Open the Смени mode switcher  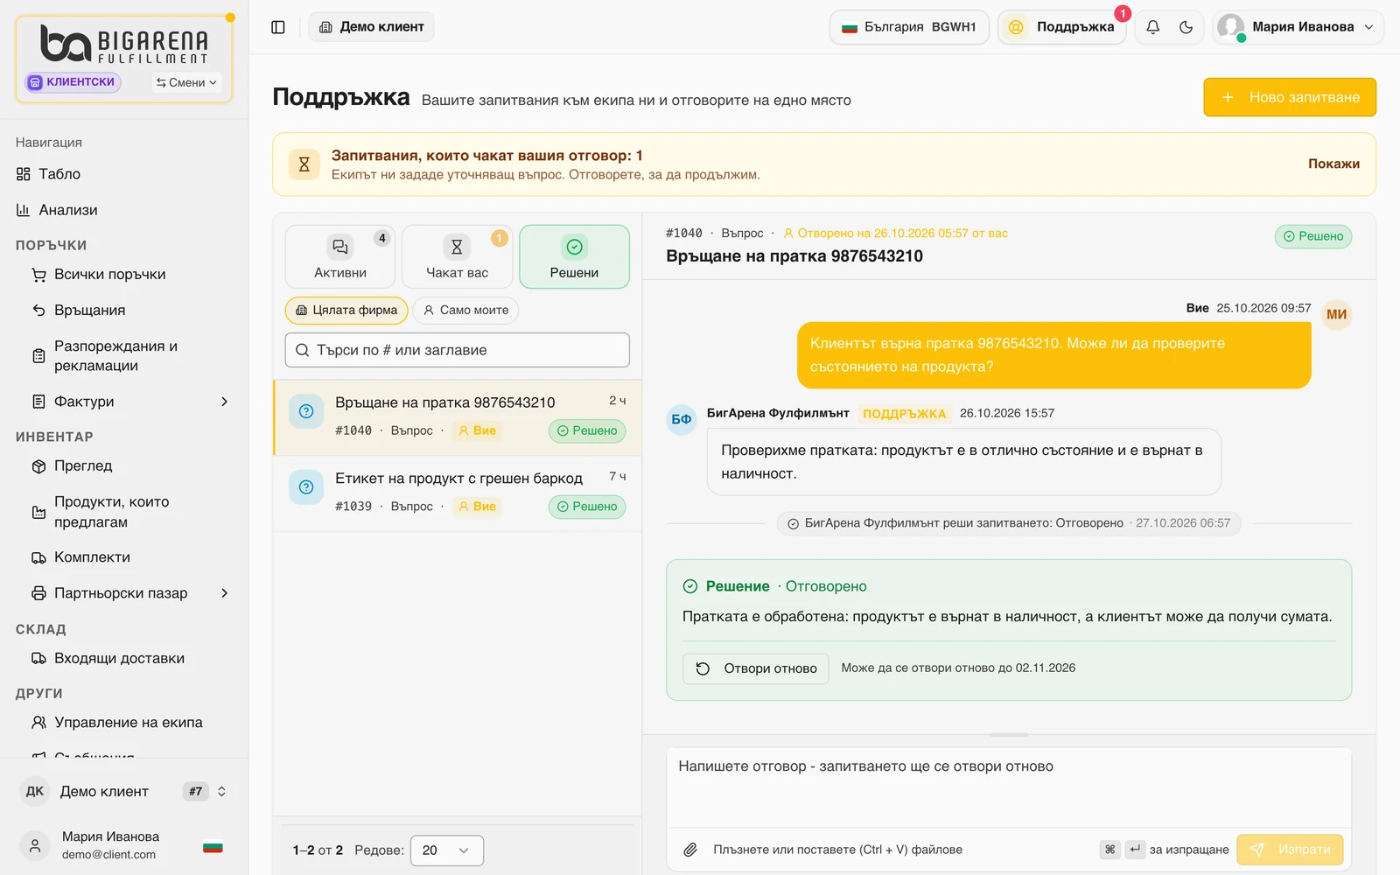186,82
